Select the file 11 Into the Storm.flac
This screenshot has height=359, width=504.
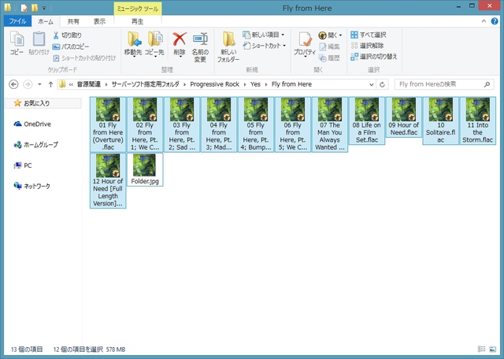(x=478, y=120)
